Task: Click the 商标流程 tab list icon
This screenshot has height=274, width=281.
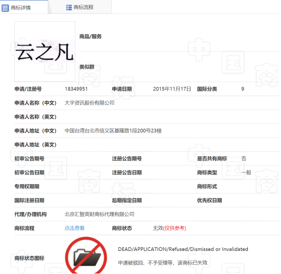Action: click(69, 8)
